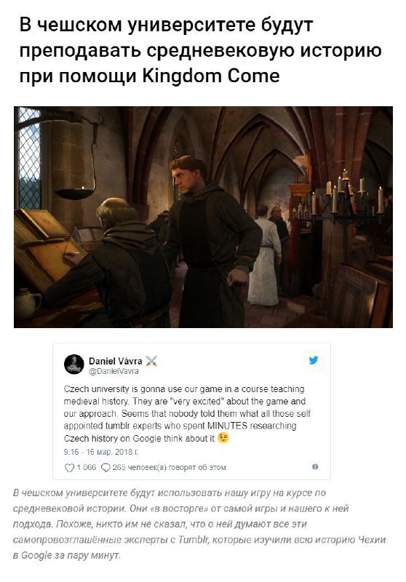Open the tweet info icon
Image resolution: width=406 pixels, height=582 pixels.
(x=315, y=466)
